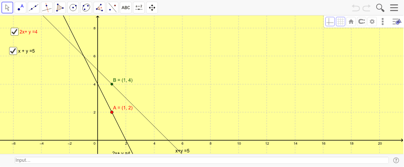Viewport: 404px width, 167px height.
Task: Redo the last action
Action: (367, 8)
